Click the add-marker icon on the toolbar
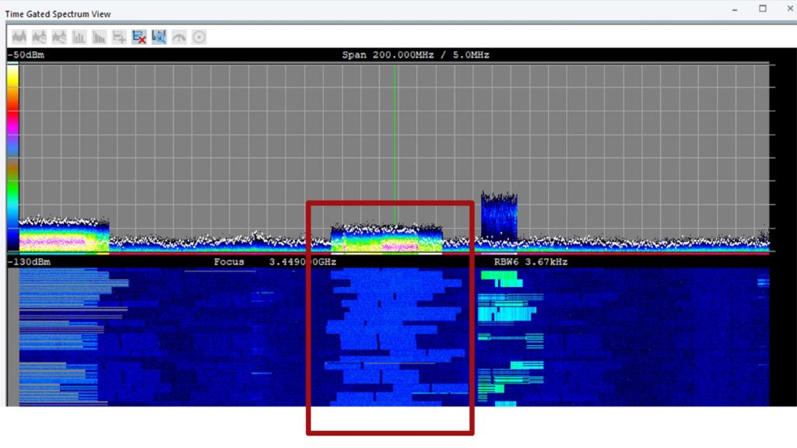797x448 pixels. [x=118, y=37]
